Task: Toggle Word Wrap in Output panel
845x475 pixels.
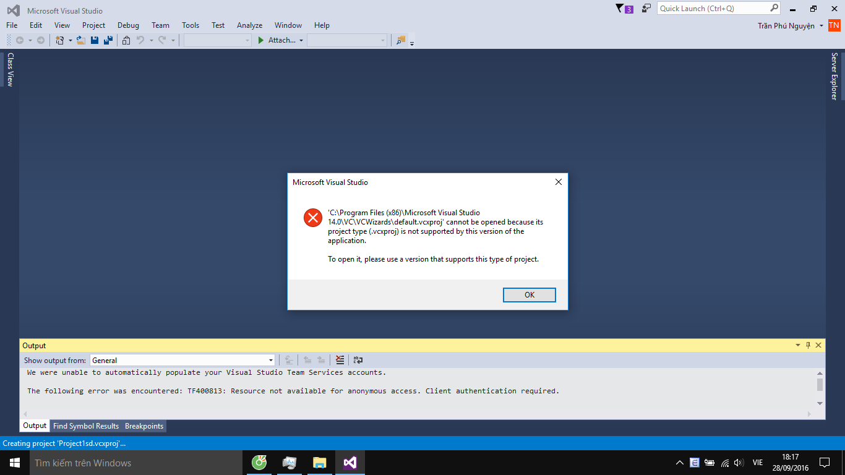Action: click(358, 360)
